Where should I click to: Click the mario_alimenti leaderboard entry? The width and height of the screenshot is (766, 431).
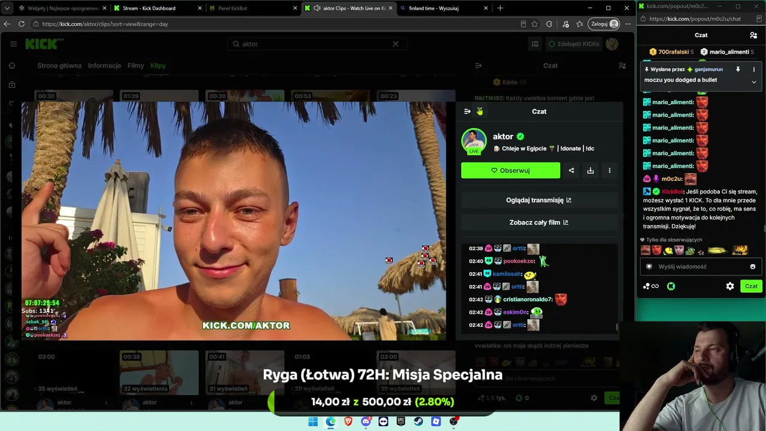point(727,52)
